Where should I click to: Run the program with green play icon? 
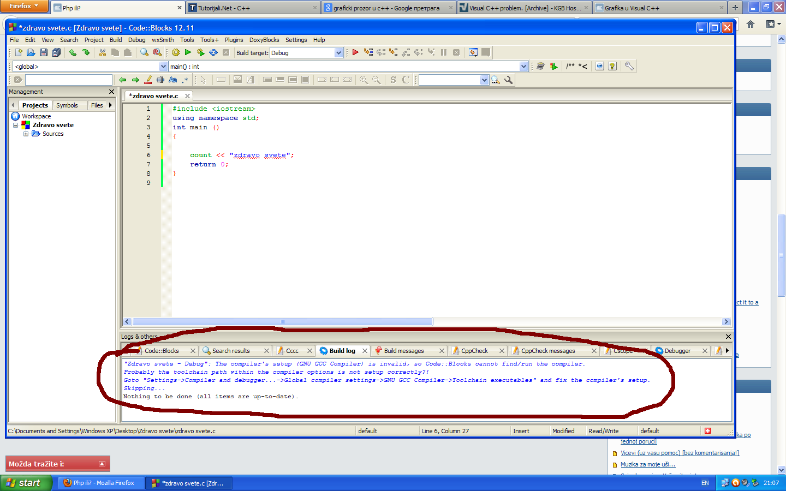pos(188,52)
